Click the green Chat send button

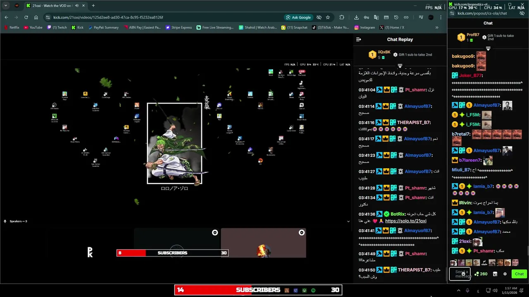pyautogui.click(x=519, y=274)
